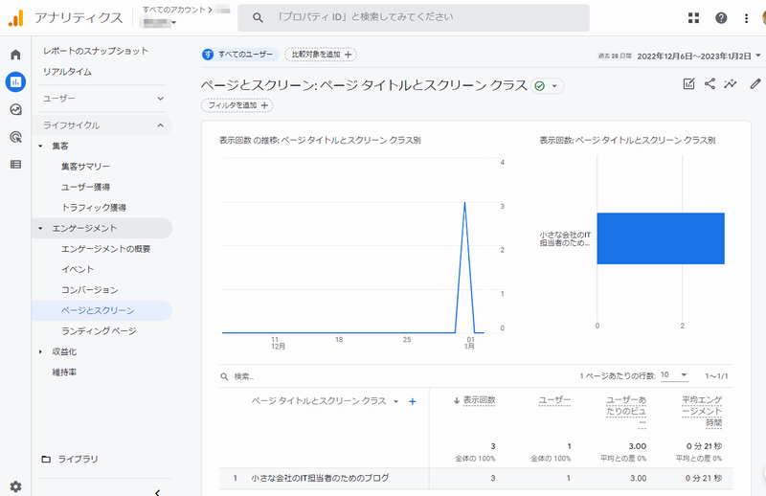Expand the 収益化 tree group
Image resolution: width=766 pixels, height=496 pixels.
[x=40, y=351]
